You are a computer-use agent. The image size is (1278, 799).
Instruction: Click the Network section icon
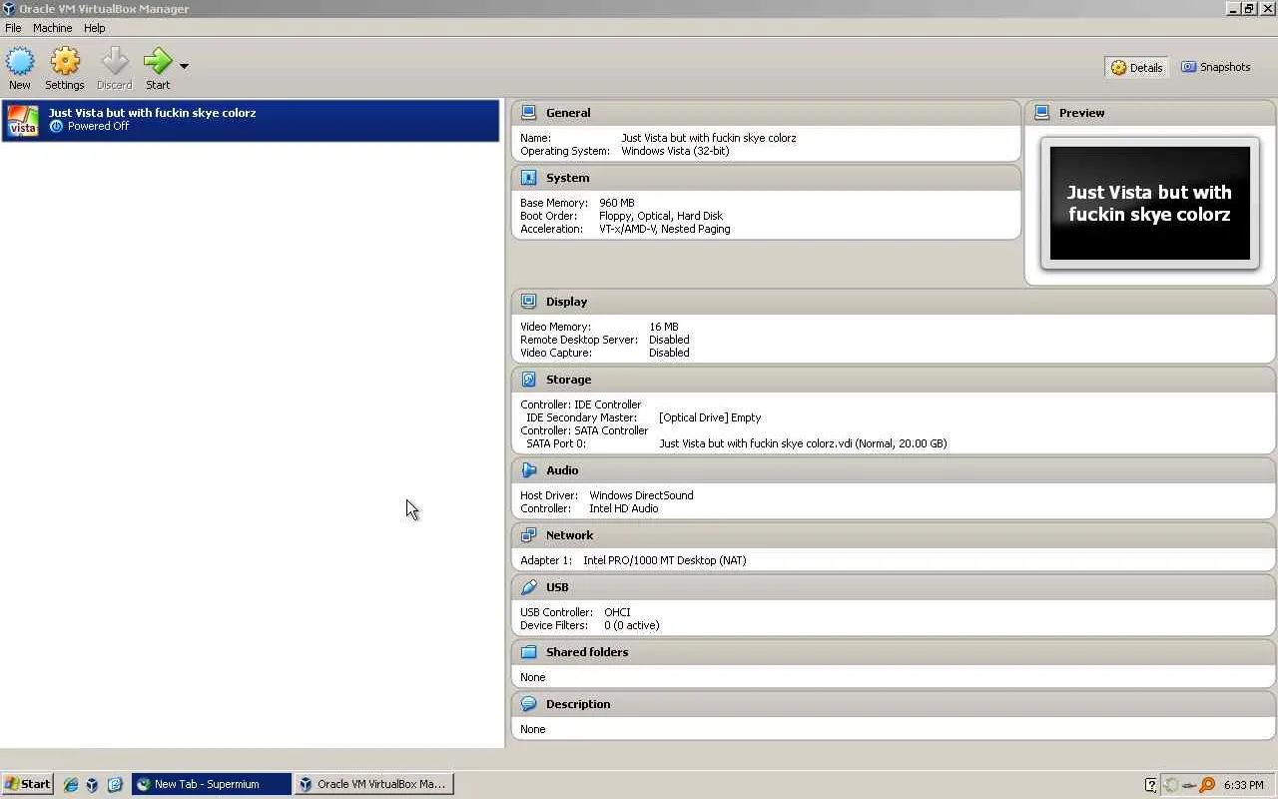(529, 535)
